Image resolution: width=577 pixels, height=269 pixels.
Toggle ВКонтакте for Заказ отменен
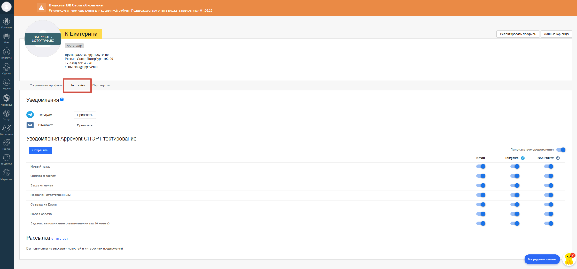[549, 186]
